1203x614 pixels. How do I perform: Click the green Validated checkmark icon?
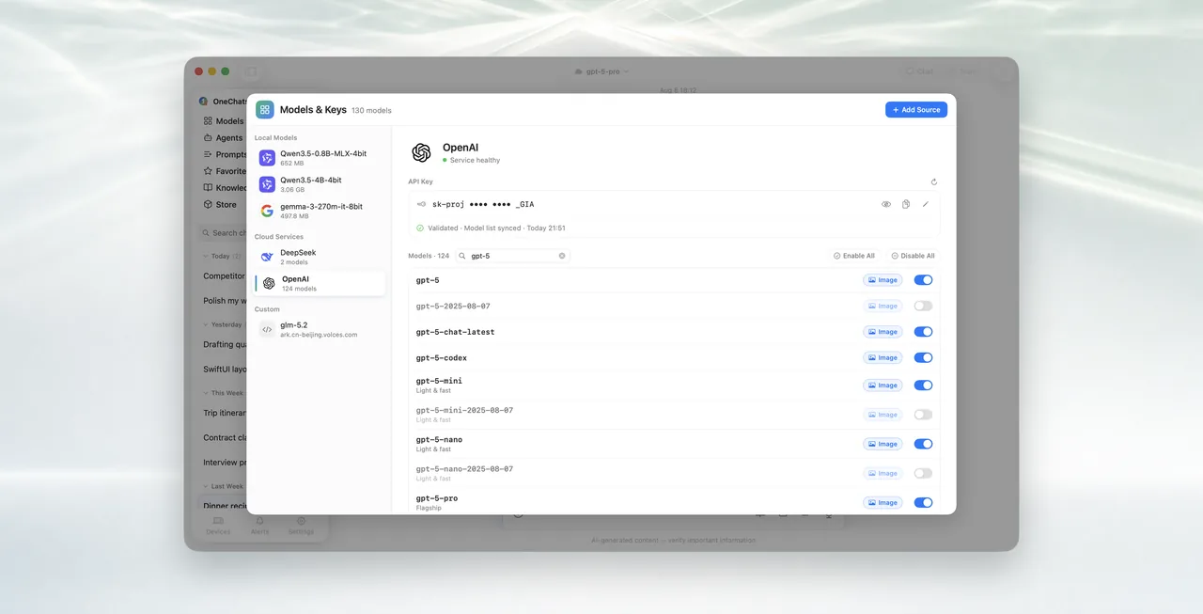click(420, 228)
